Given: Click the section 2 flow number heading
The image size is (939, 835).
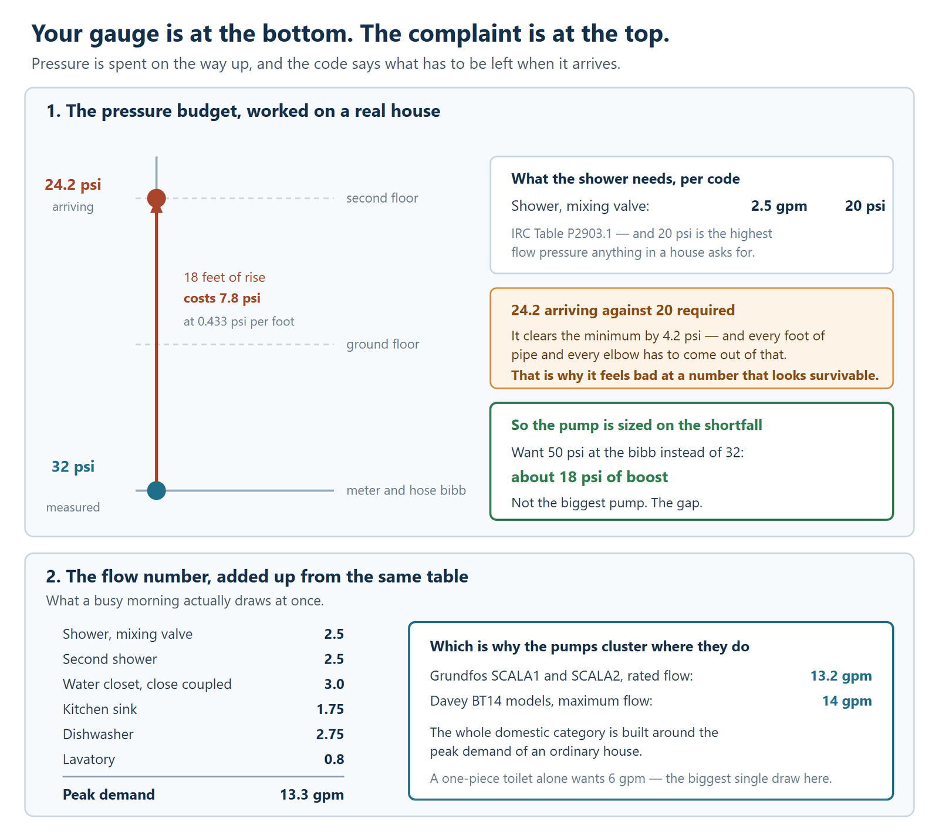Looking at the screenshot, I should (257, 577).
